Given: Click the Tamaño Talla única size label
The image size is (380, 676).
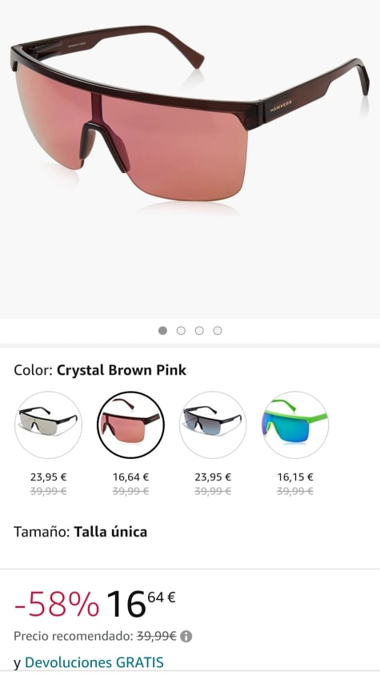Looking at the screenshot, I should coord(80,532).
